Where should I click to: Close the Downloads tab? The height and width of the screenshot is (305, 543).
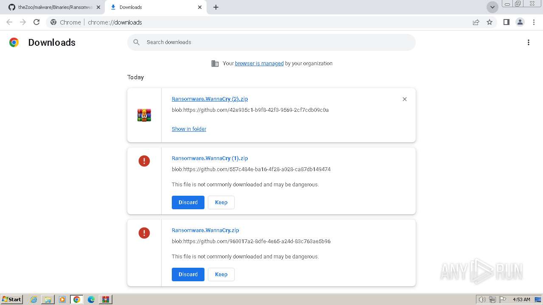[200, 7]
